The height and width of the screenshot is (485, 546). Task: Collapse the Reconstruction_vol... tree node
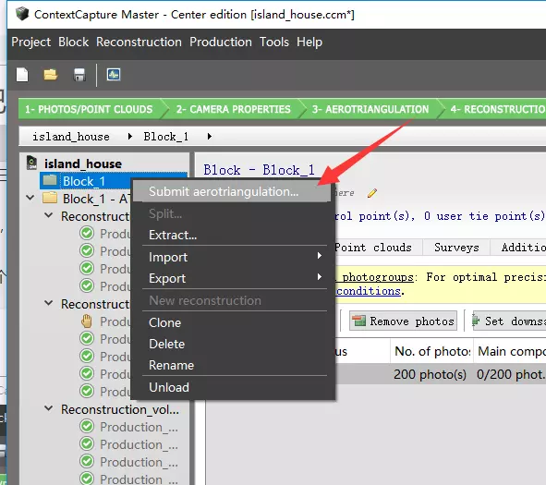(49, 408)
